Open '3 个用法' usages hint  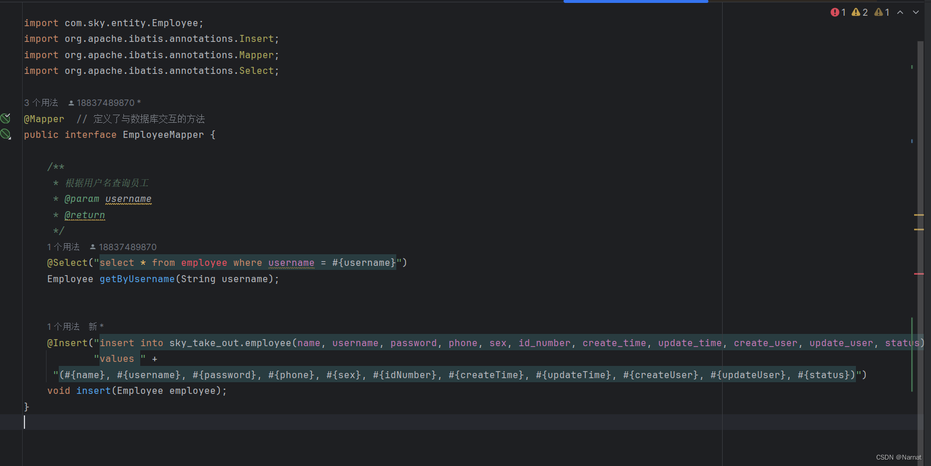[41, 103]
